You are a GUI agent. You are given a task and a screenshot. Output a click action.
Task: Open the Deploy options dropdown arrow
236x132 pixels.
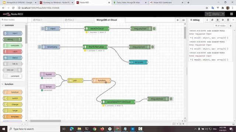[223, 14]
